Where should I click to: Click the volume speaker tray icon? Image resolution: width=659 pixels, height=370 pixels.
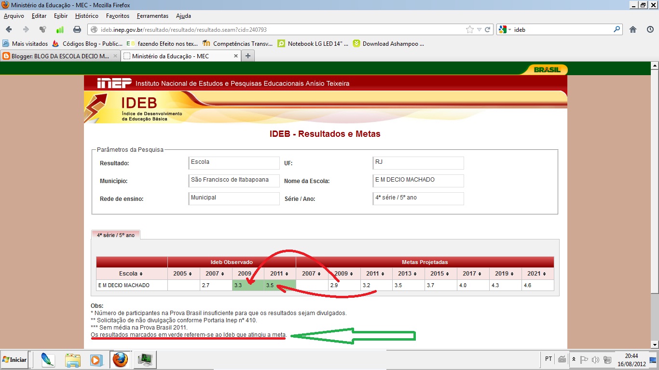pyautogui.click(x=595, y=359)
